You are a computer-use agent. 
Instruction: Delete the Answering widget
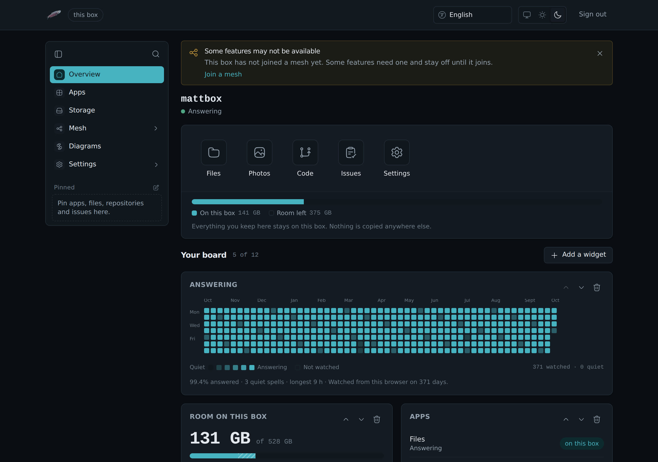tap(597, 287)
